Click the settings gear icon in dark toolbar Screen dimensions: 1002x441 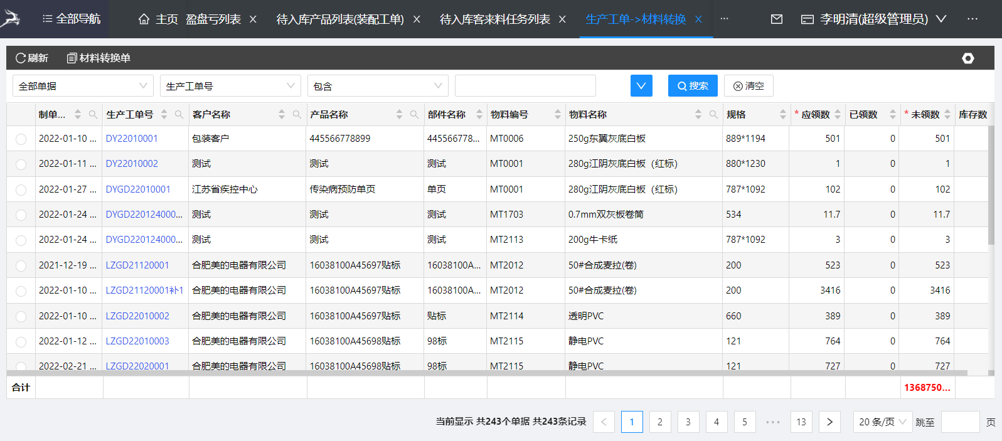(967, 58)
